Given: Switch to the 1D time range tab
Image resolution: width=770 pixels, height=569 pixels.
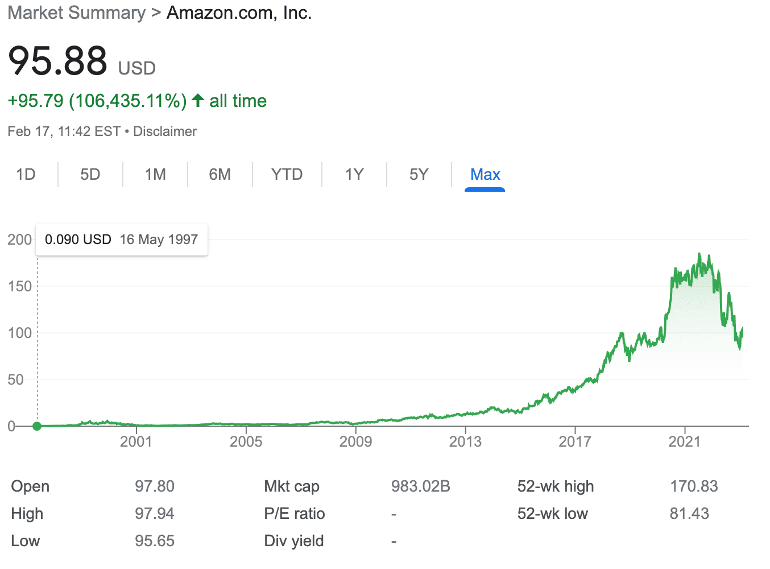Looking at the screenshot, I should pyautogui.click(x=26, y=175).
